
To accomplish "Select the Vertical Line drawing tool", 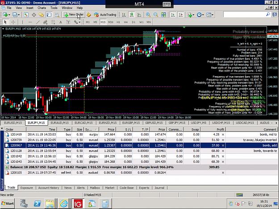I will (22, 22).
